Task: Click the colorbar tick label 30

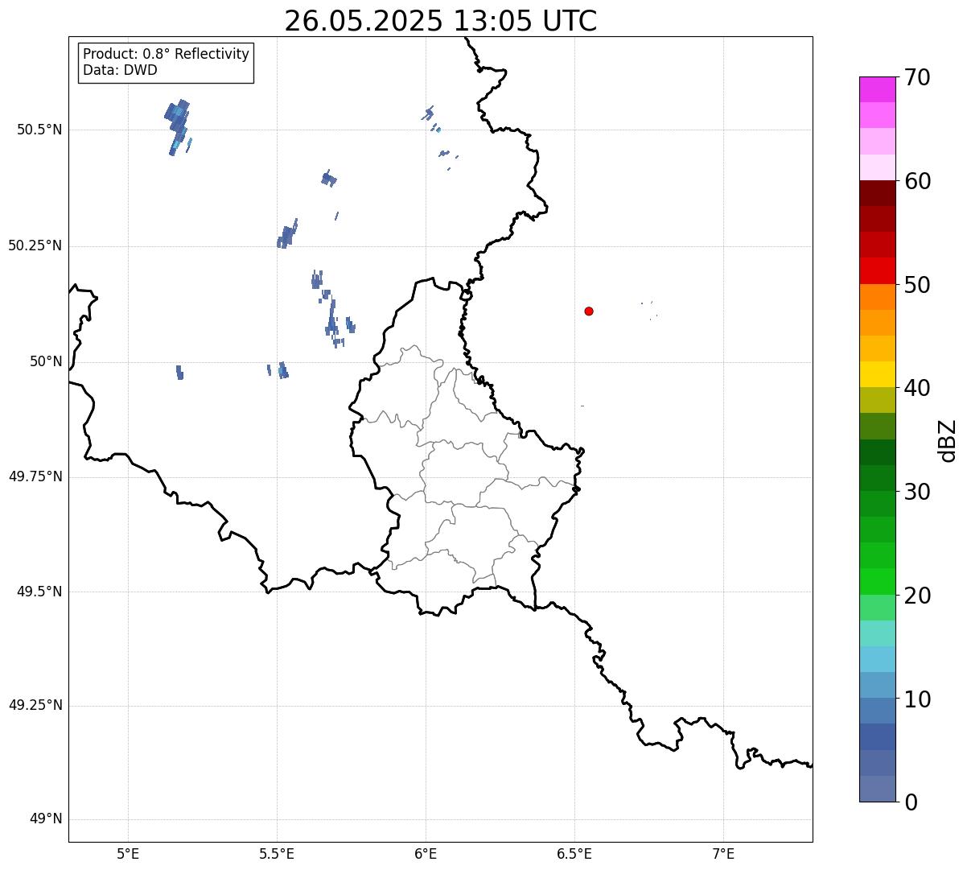Action: tap(917, 492)
